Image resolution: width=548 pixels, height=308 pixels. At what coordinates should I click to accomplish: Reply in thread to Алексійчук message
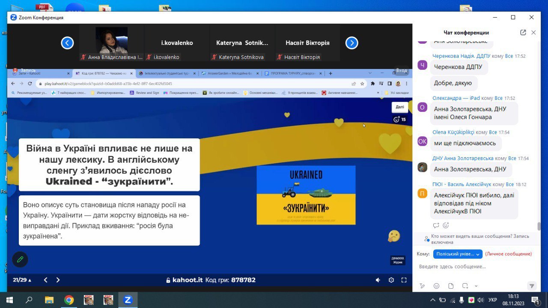tap(436, 225)
